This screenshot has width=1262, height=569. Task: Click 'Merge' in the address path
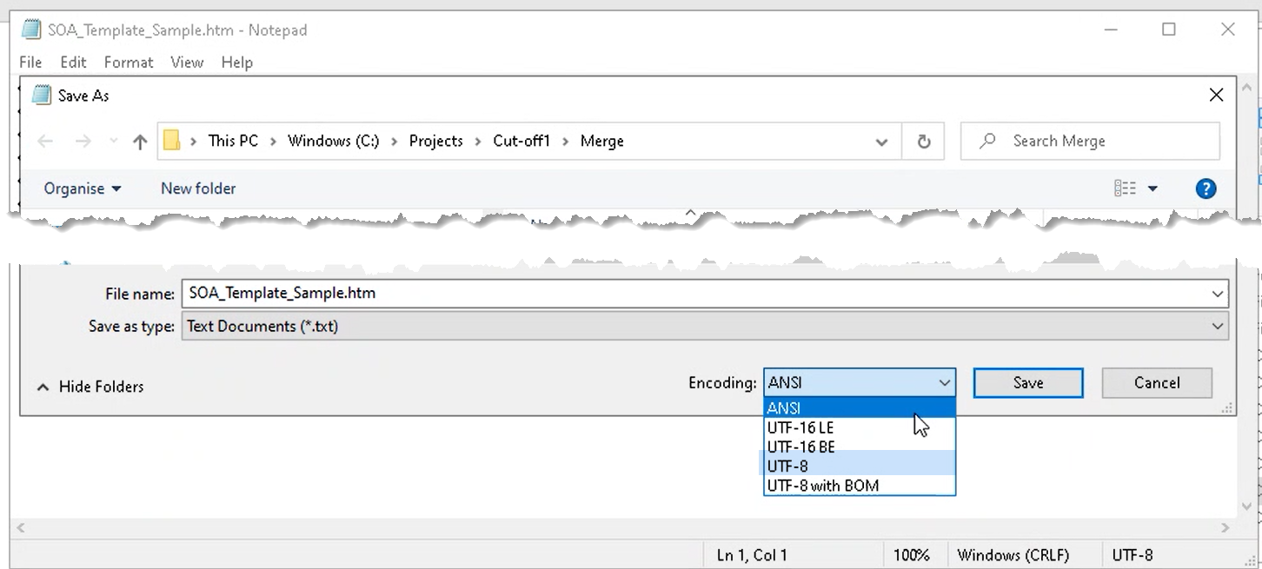pos(602,141)
